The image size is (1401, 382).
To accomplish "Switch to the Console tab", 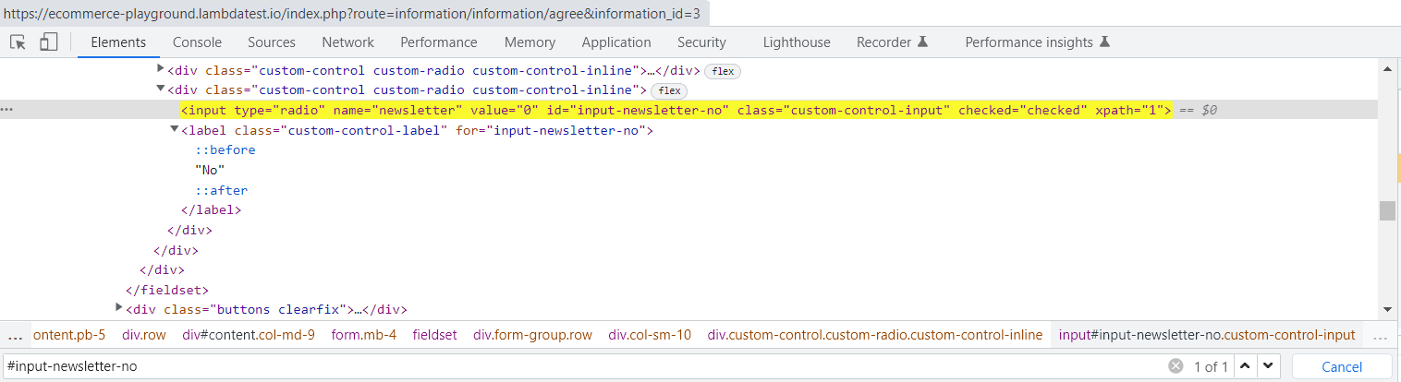I will pyautogui.click(x=197, y=42).
